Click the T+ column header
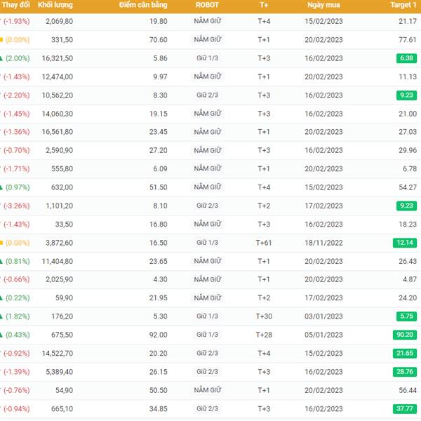421x421 pixels. pyautogui.click(x=264, y=5)
